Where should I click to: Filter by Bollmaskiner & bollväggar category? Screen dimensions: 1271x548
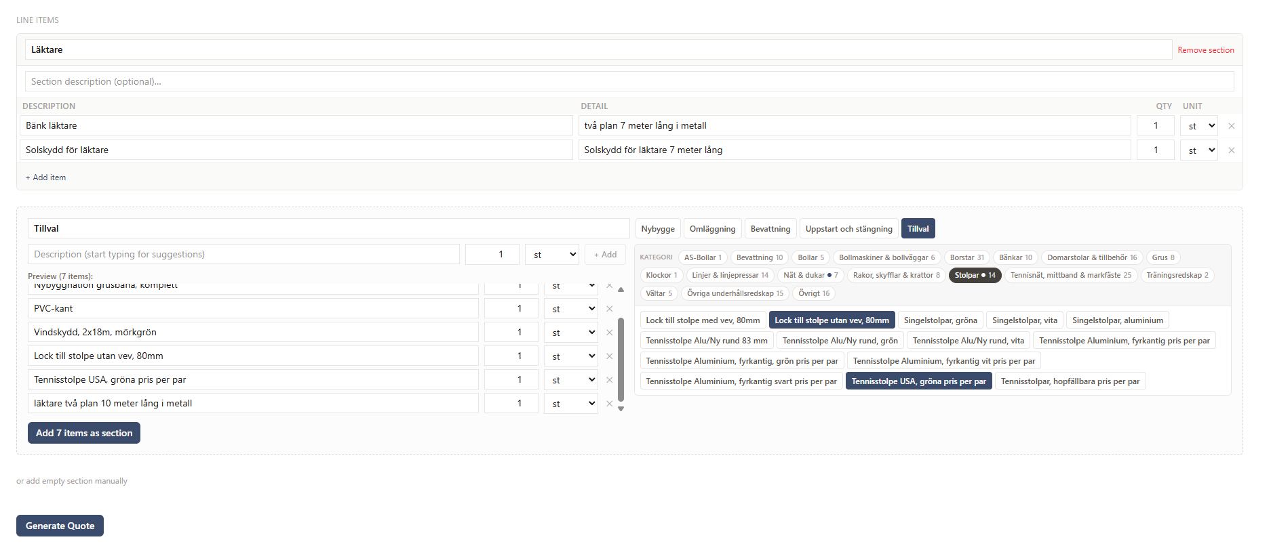coord(886,257)
